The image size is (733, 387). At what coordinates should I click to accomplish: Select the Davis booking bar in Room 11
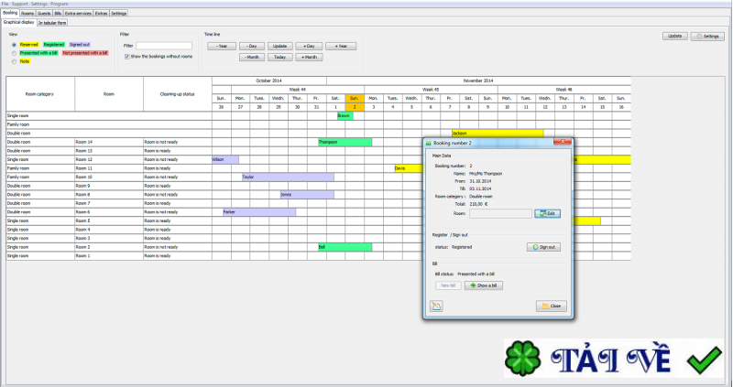(x=409, y=168)
